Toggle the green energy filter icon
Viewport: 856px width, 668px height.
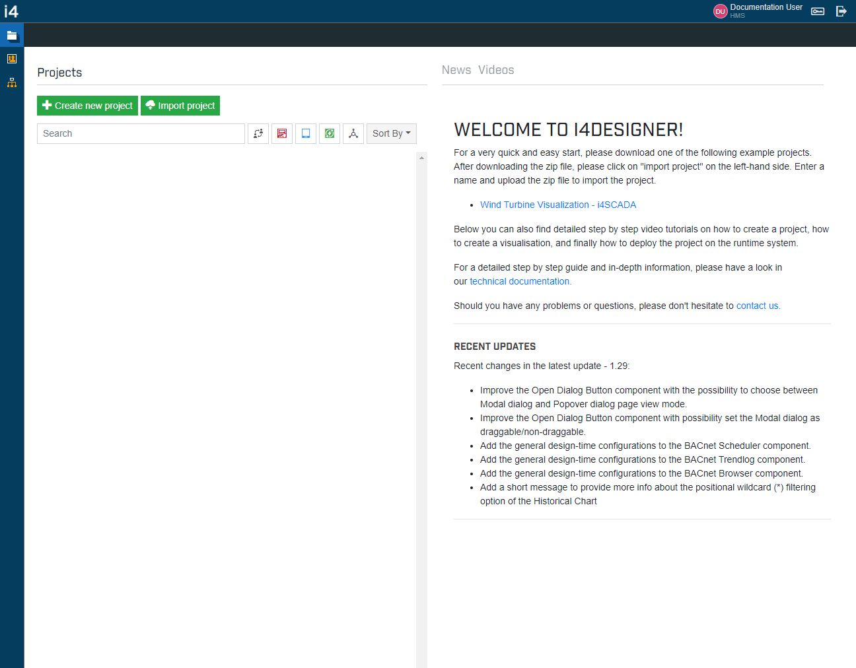[330, 133]
